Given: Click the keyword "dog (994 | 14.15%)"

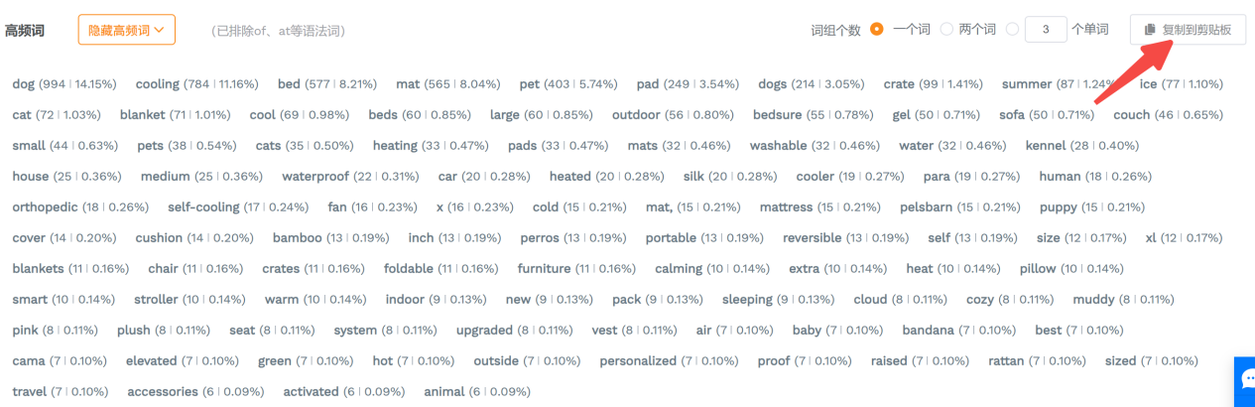Looking at the screenshot, I should pyautogui.click(x=63, y=84).
